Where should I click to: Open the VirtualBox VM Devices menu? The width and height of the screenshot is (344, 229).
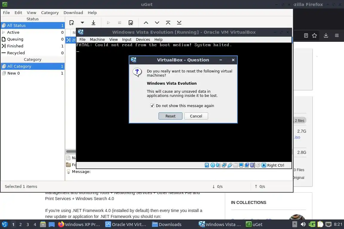pyautogui.click(x=143, y=39)
